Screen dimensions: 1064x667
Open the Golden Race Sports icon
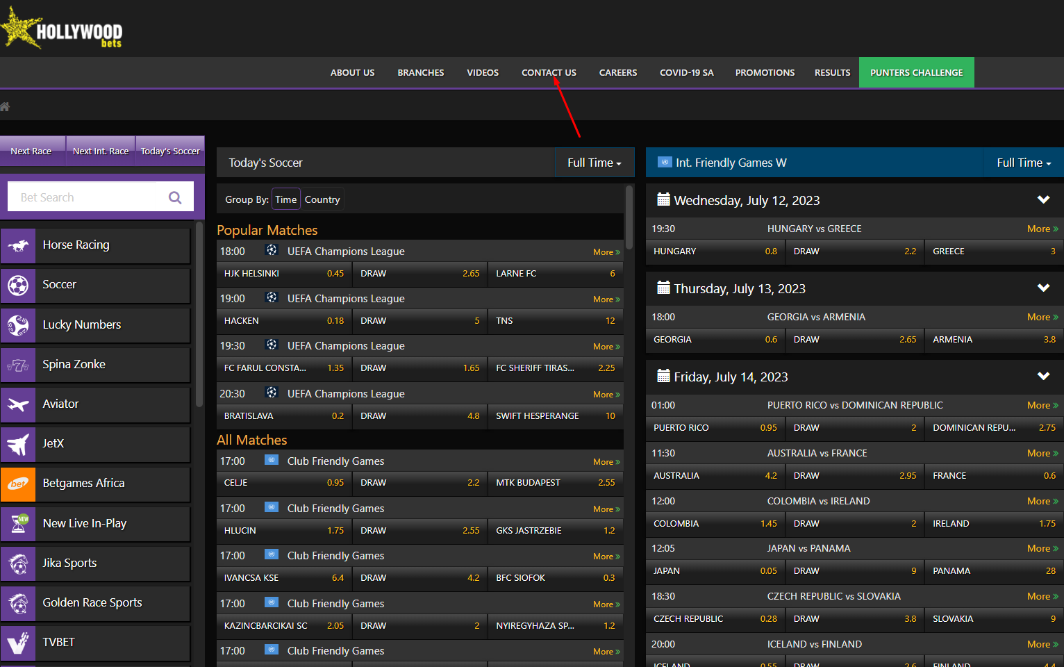[18, 603]
